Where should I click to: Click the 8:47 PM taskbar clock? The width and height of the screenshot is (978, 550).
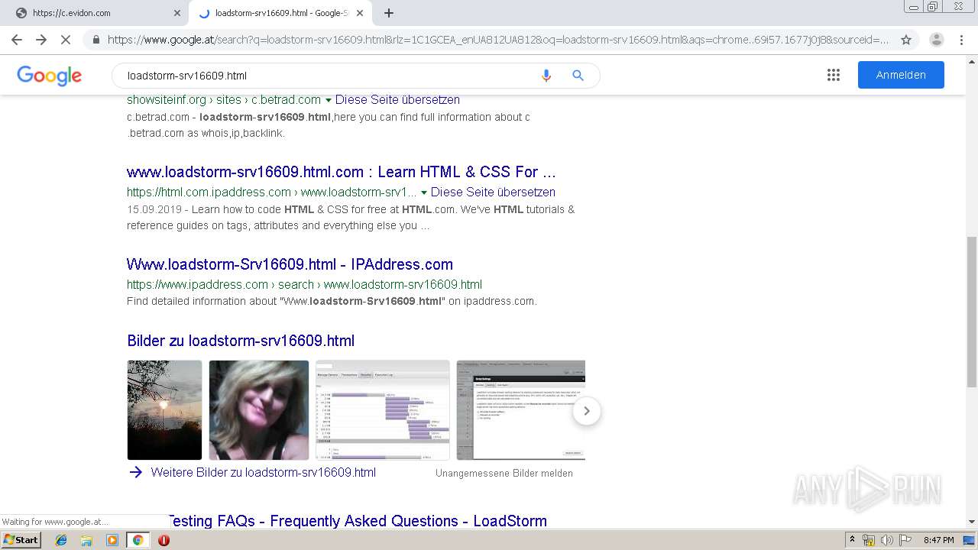938,540
